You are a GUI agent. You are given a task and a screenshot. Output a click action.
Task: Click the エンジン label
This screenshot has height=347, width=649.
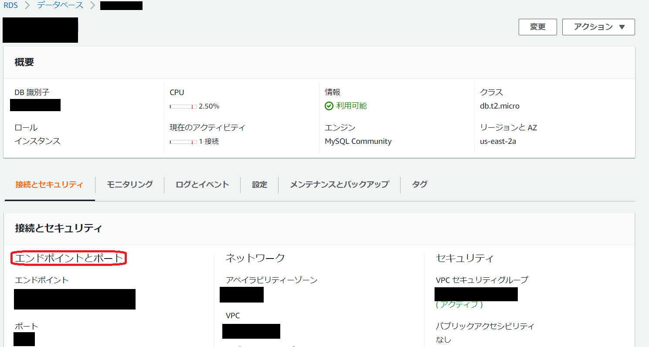coord(340,128)
